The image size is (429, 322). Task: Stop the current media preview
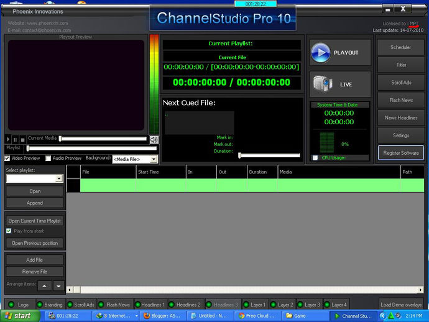[x=23, y=139]
